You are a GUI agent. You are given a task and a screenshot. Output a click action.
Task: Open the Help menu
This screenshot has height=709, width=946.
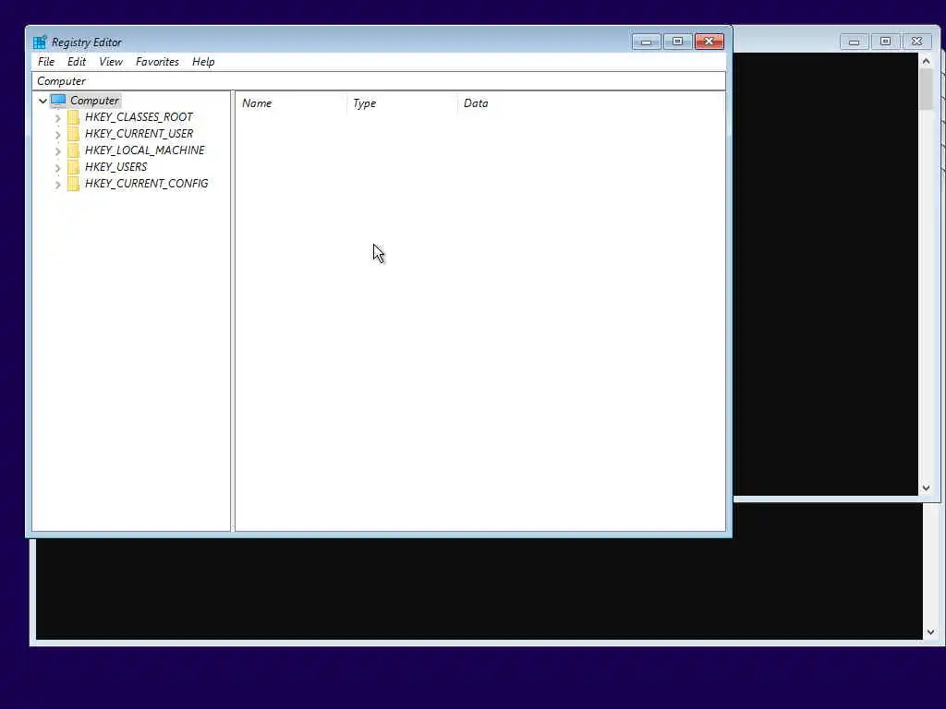click(203, 62)
